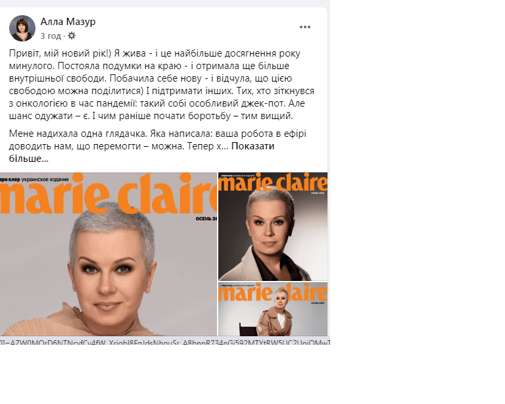Open the seated trench-coat cover thumbnail
505x404 pixels.
click(x=273, y=309)
